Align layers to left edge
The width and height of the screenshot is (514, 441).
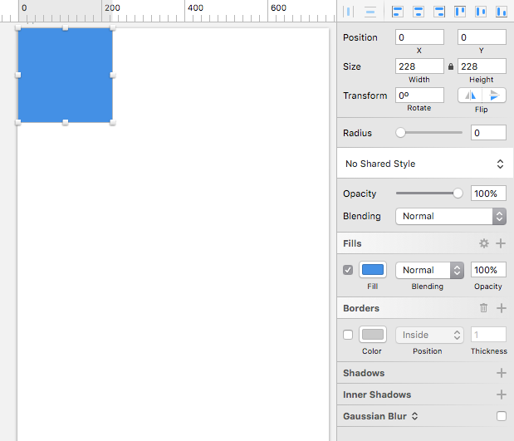398,12
